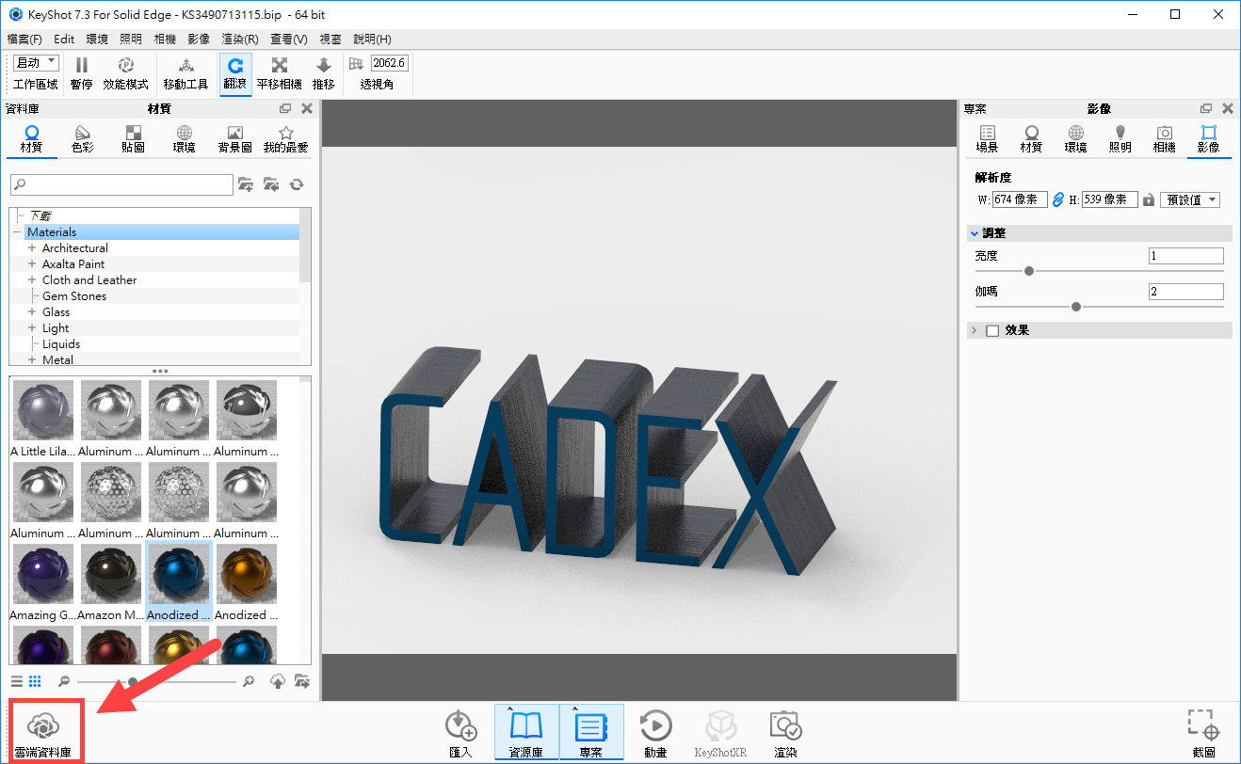1241x764 pixels.
Task: Expand the Cloth and Leather folder
Action: click(32, 280)
